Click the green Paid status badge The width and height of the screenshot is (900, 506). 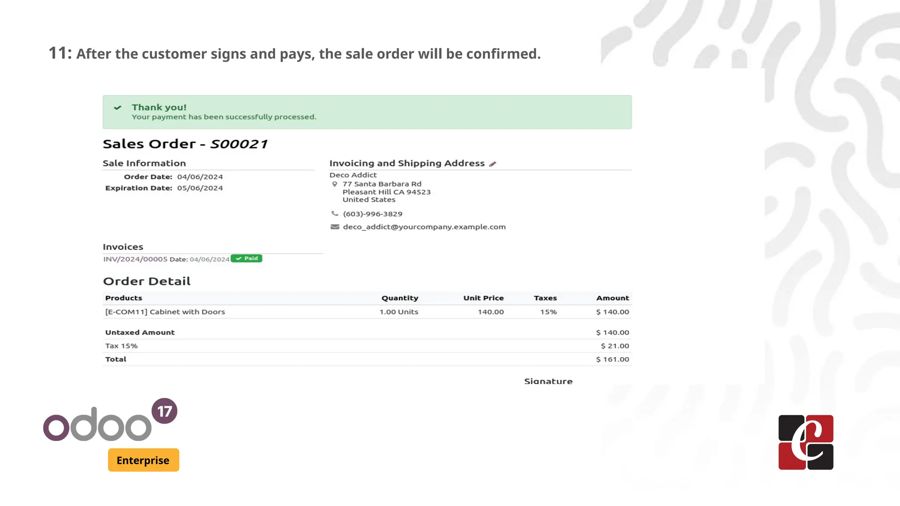pos(247,259)
